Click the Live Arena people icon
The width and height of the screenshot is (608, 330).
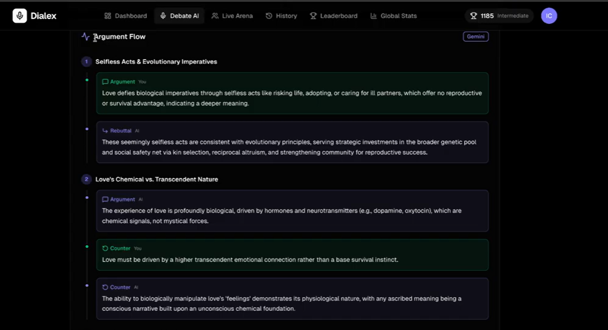(x=215, y=16)
